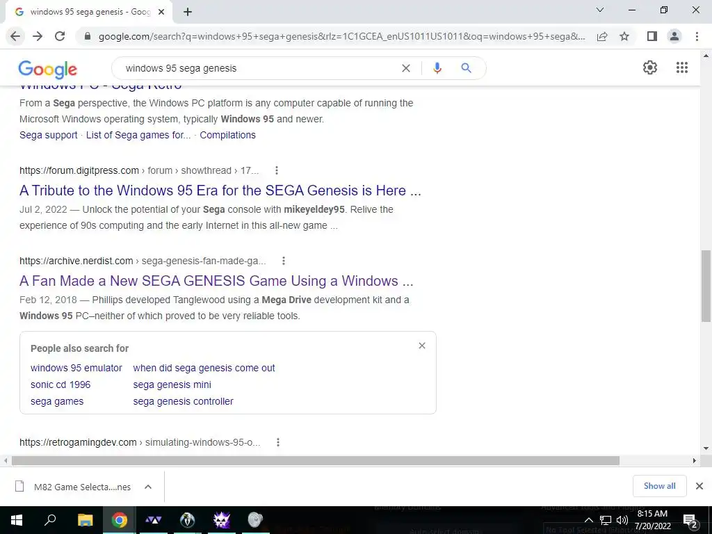Open the tab search dropdown arrow
The height and width of the screenshot is (534, 712).
pos(600,10)
